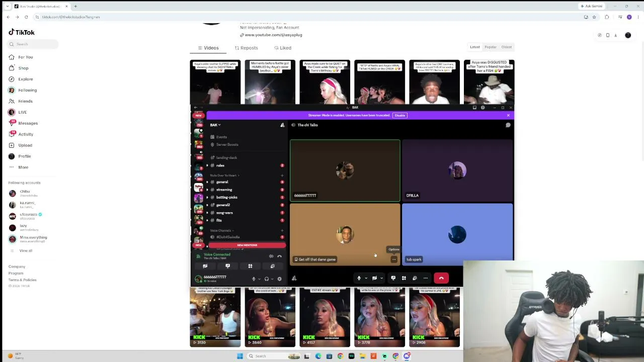Open TikTok Upload in sidebar
644x362 pixels.
tap(25, 145)
